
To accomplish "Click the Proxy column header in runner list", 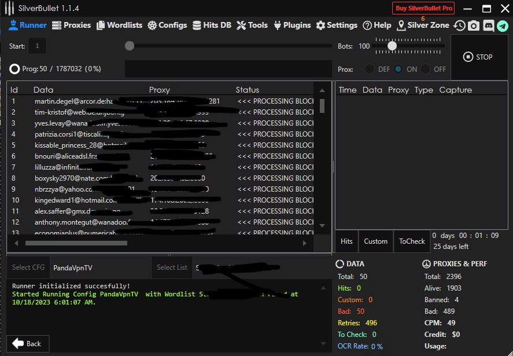I will 160,90.
